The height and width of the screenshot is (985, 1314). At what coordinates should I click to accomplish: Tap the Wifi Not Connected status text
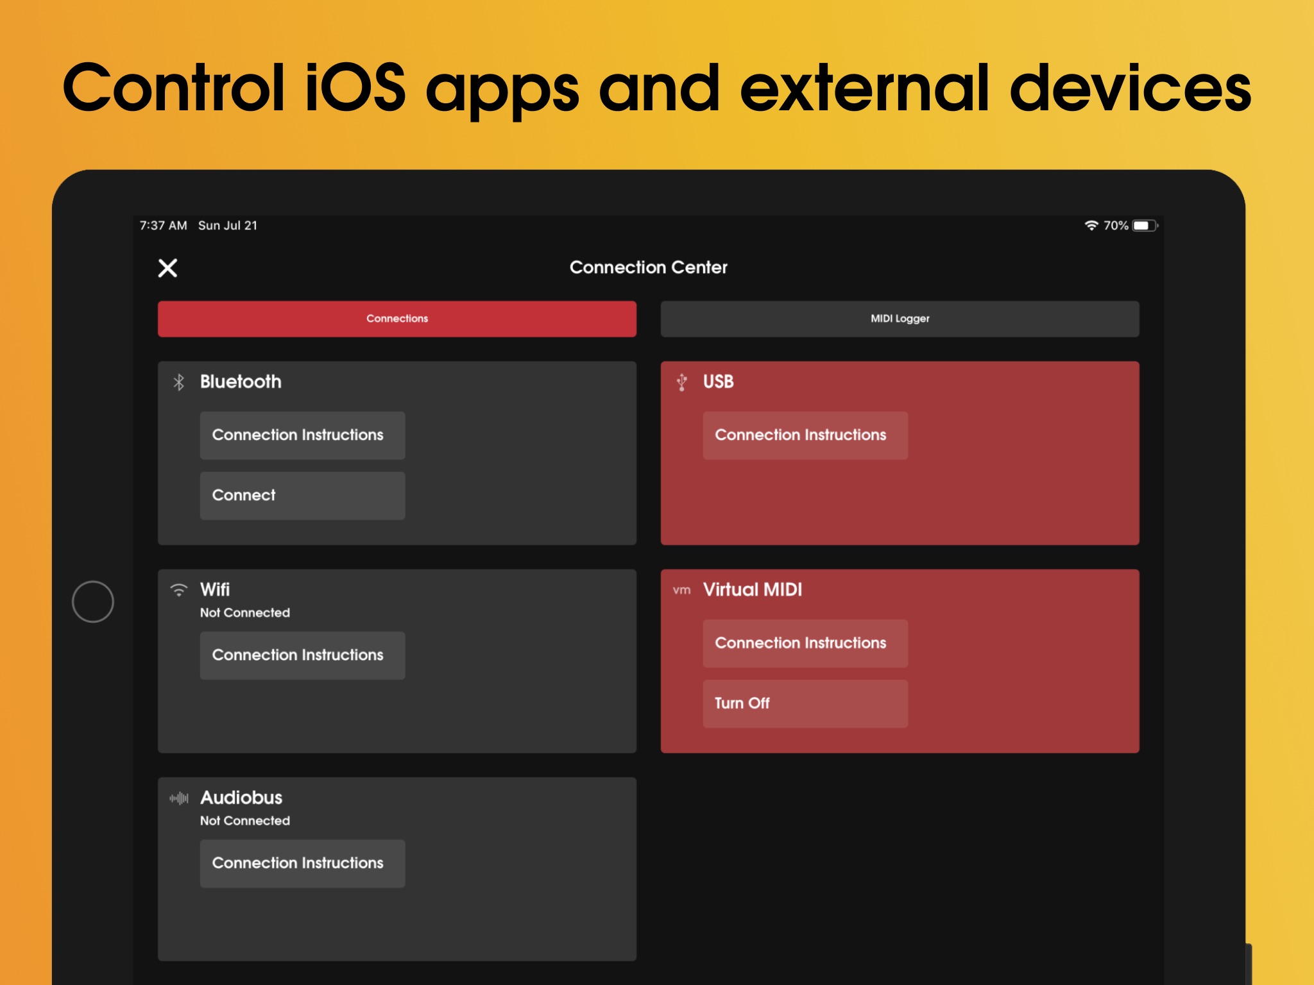pos(245,613)
